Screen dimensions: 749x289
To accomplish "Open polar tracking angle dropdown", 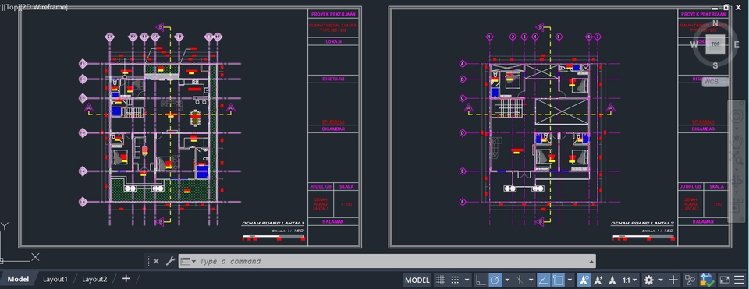I will (507, 280).
